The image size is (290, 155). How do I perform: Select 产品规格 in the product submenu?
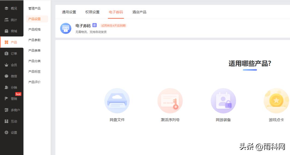[x=34, y=29]
